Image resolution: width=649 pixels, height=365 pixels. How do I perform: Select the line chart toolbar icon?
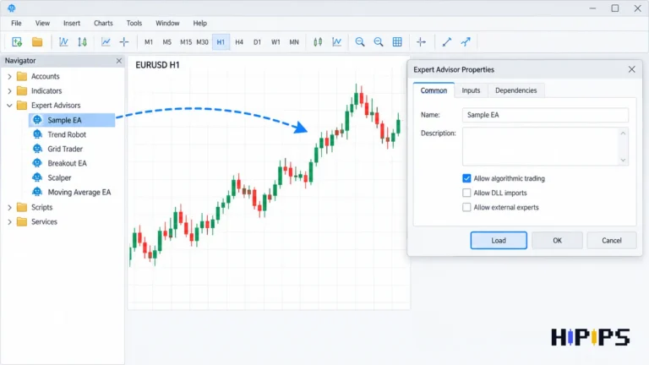106,41
